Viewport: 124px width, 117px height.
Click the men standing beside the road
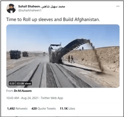(71, 59)
